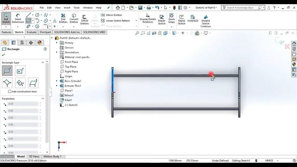
Task: Switch to the DimXpert tab
Action: pyautogui.click(x=45, y=32)
